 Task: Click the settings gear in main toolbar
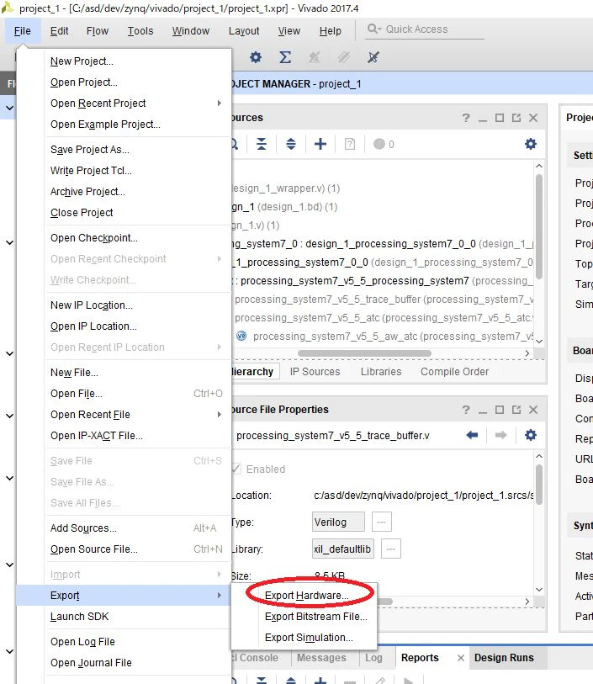[x=256, y=57]
